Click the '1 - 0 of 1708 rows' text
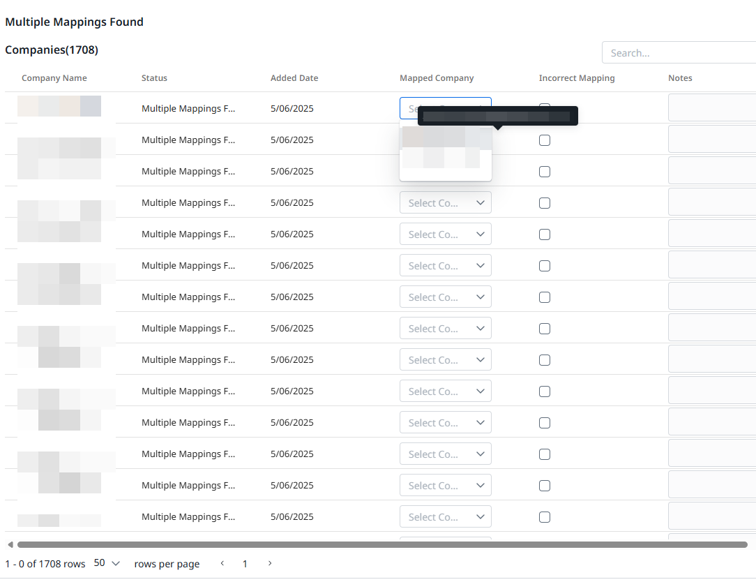 (45, 564)
